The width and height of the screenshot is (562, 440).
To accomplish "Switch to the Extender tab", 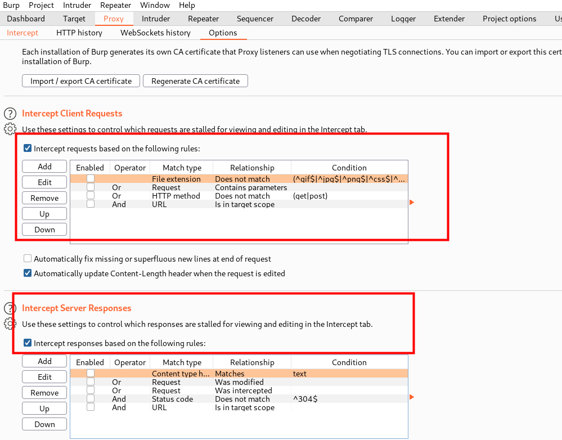I will pos(449,19).
